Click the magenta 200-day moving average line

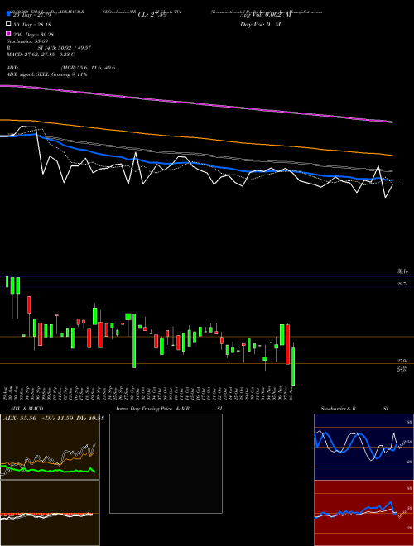pyautogui.click(x=195, y=103)
